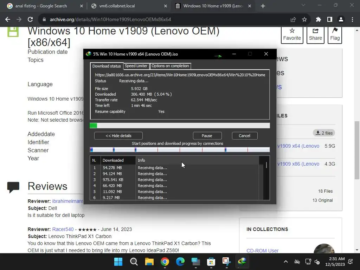Open a new browser tab
This screenshot has width=360, height=270.
[x=263, y=6]
